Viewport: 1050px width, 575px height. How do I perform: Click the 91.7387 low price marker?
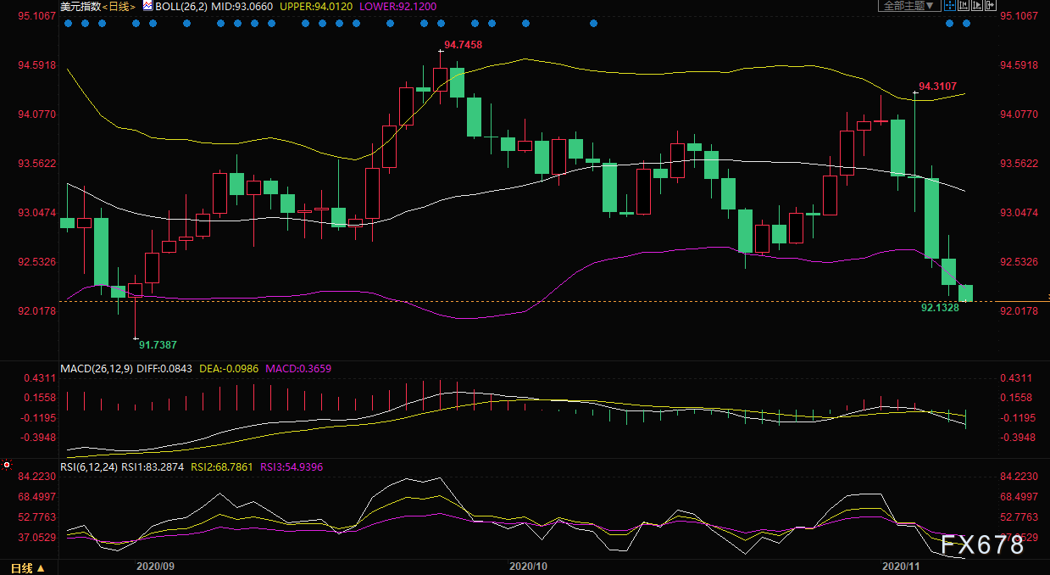point(158,344)
